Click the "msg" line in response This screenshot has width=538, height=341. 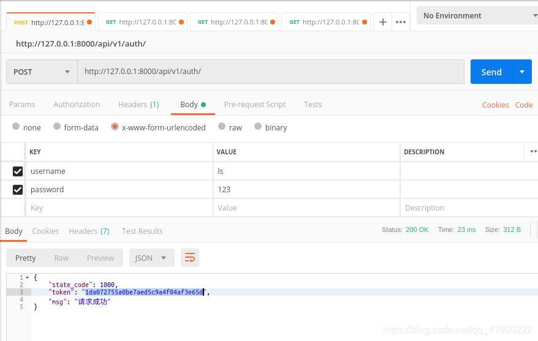point(80,302)
